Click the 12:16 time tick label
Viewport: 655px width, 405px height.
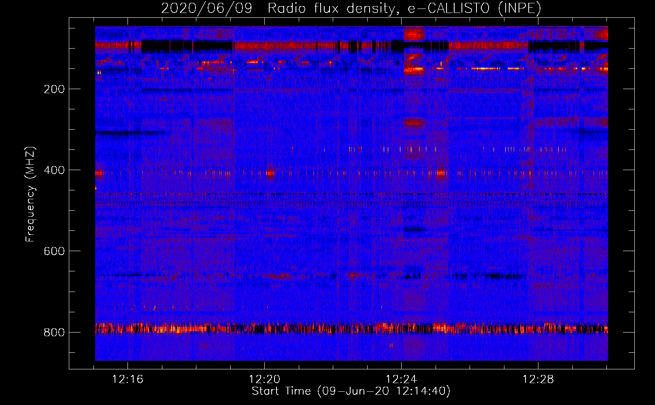128,379
